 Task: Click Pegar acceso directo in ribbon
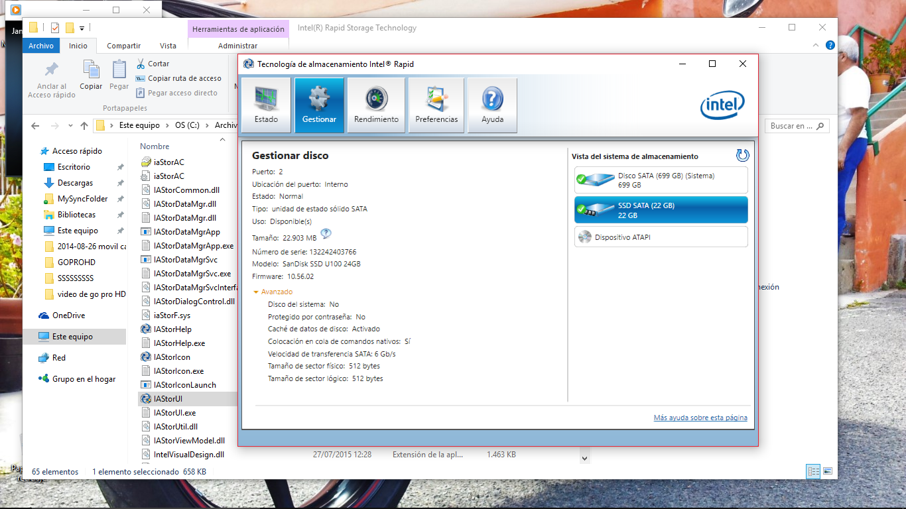pos(176,93)
